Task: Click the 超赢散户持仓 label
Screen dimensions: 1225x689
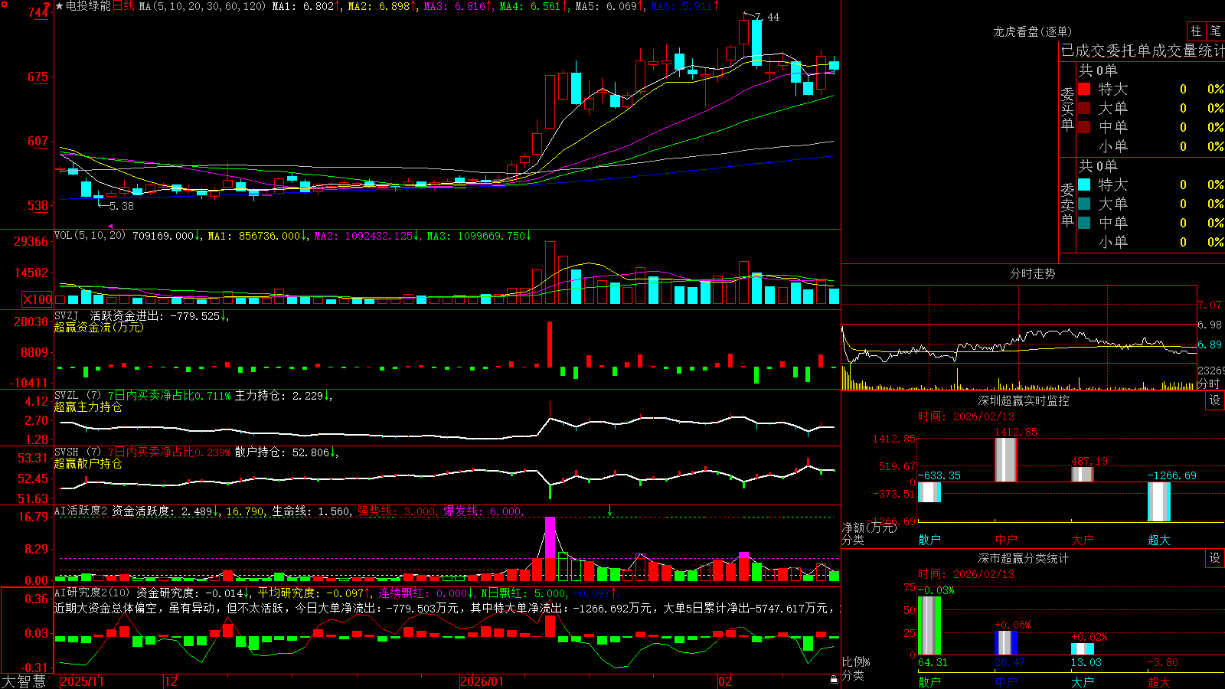Action: (88, 463)
